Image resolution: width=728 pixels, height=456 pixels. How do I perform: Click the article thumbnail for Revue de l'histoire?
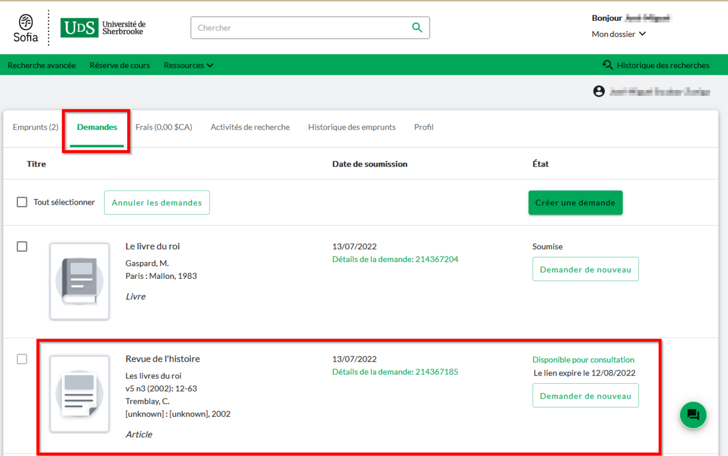(x=80, y=394)
